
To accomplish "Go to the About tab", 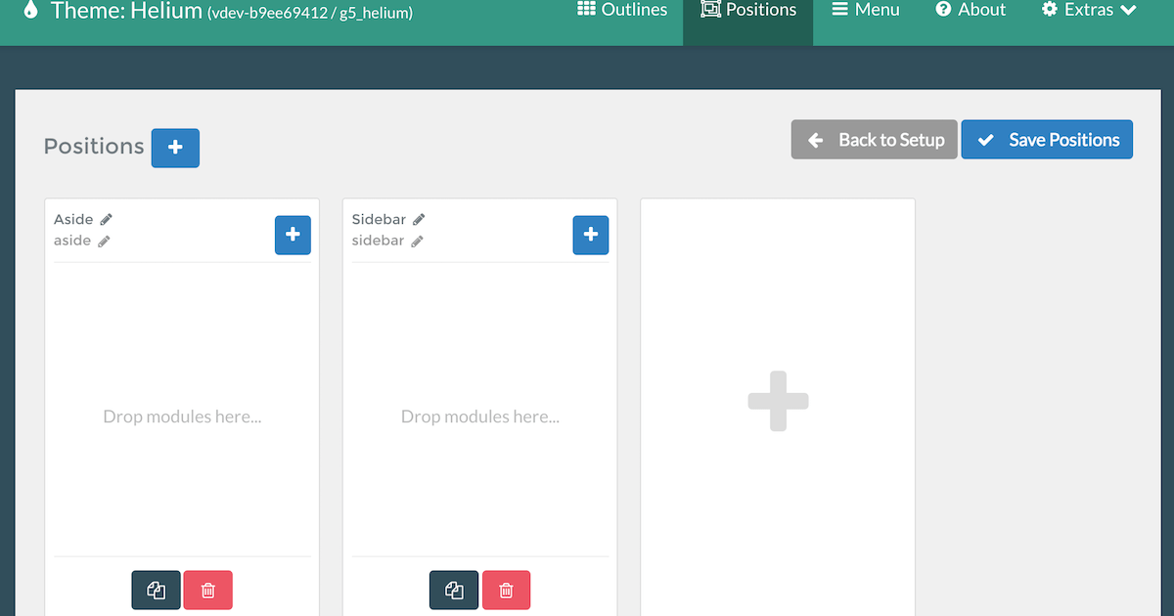I will click(x=971, y=11).
